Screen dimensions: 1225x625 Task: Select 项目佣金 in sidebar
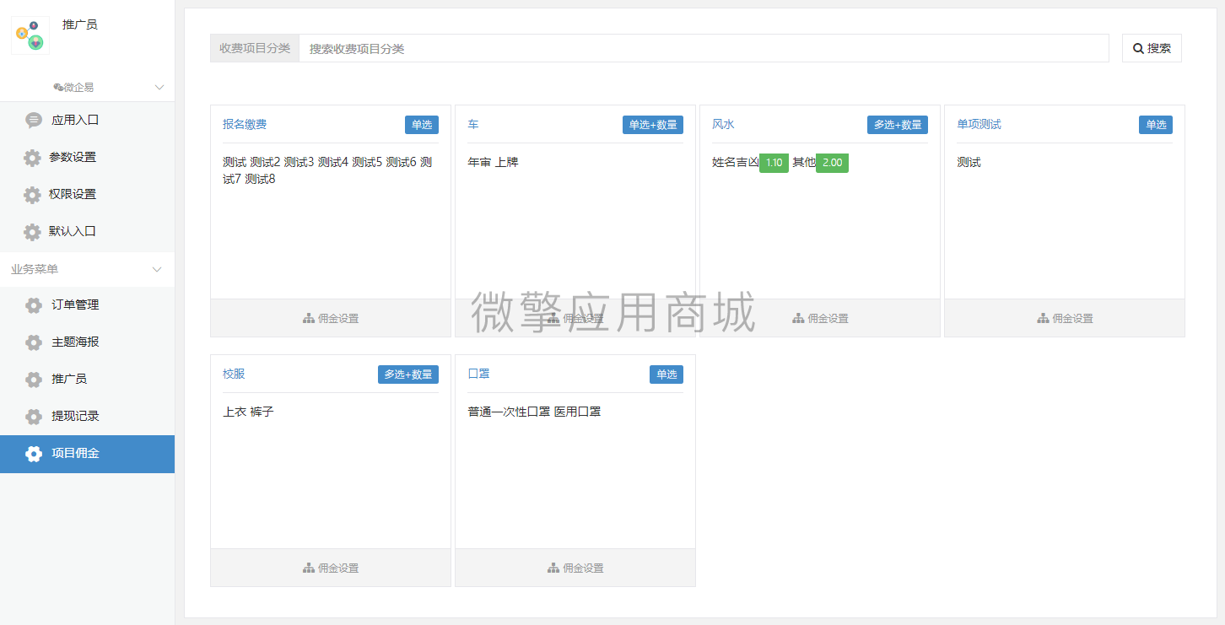(87, 453)
